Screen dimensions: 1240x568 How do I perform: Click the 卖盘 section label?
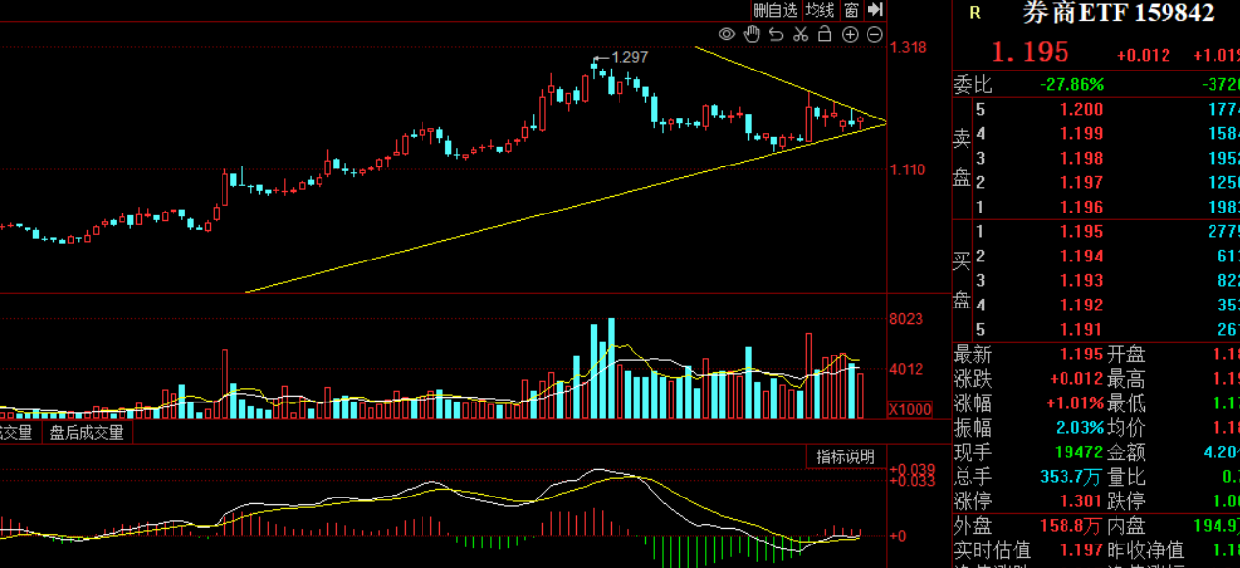(x=963, y=159)
